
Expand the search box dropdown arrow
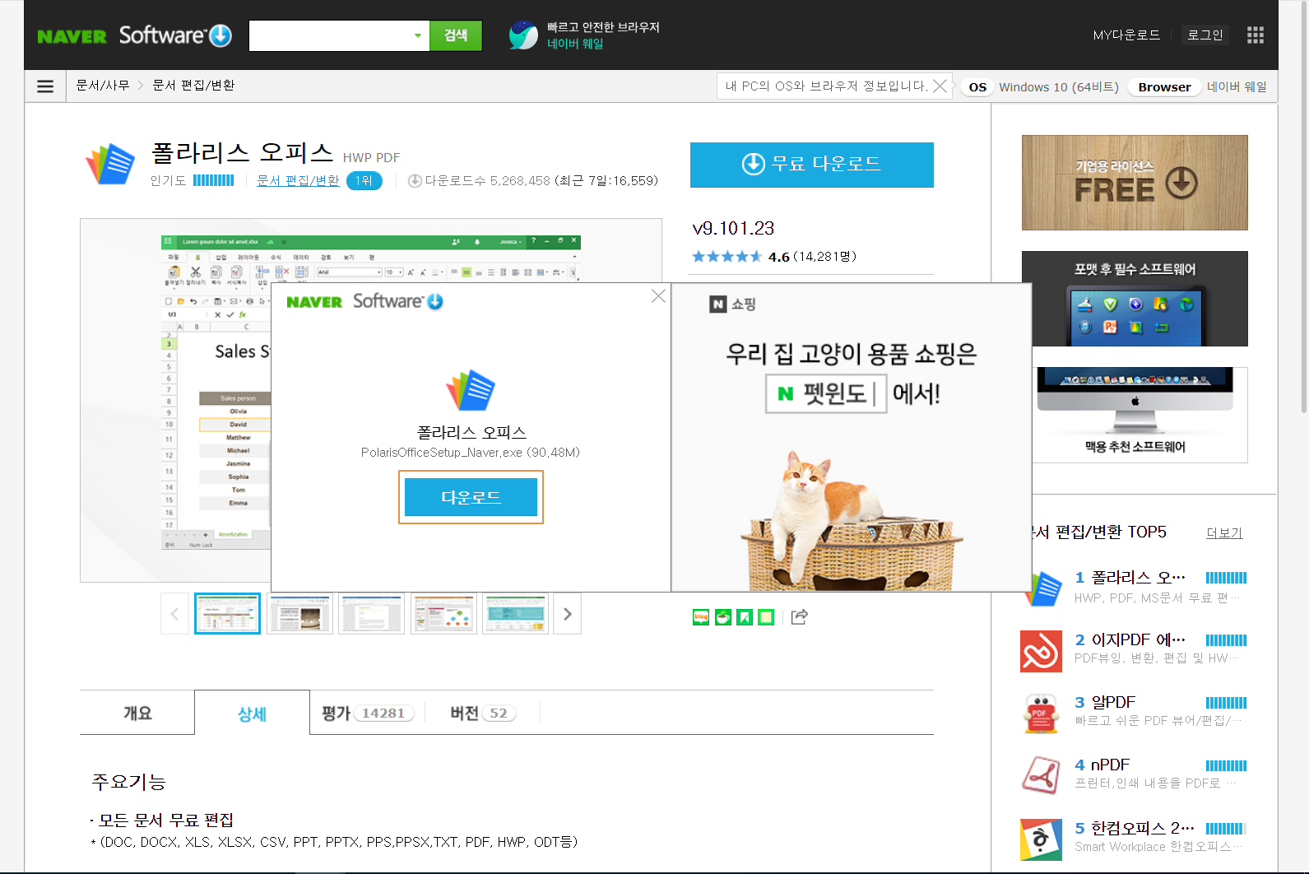[418, 35]
